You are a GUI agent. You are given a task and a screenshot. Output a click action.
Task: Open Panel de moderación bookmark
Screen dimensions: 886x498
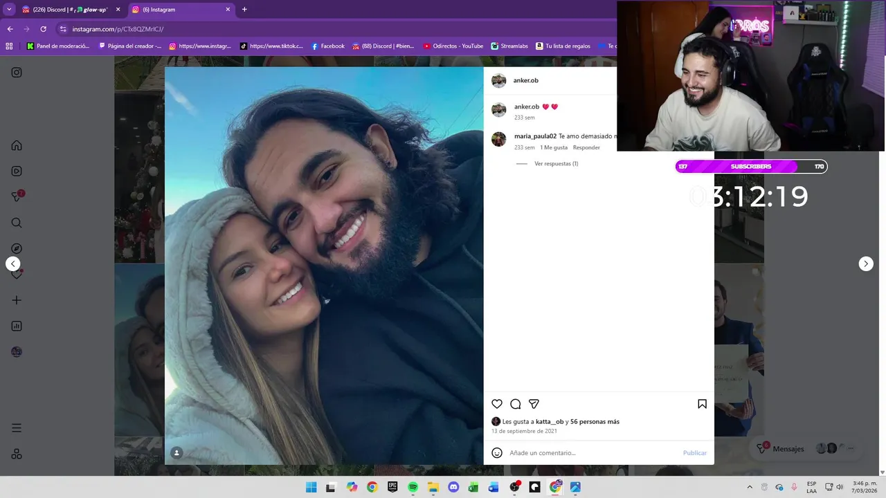click(x=58, y=46)
